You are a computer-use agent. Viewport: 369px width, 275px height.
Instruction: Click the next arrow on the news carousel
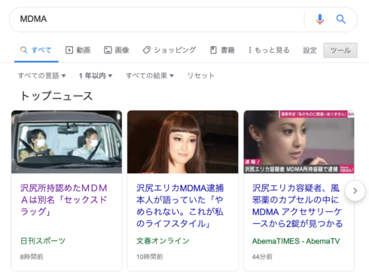(x=355, y=191)
